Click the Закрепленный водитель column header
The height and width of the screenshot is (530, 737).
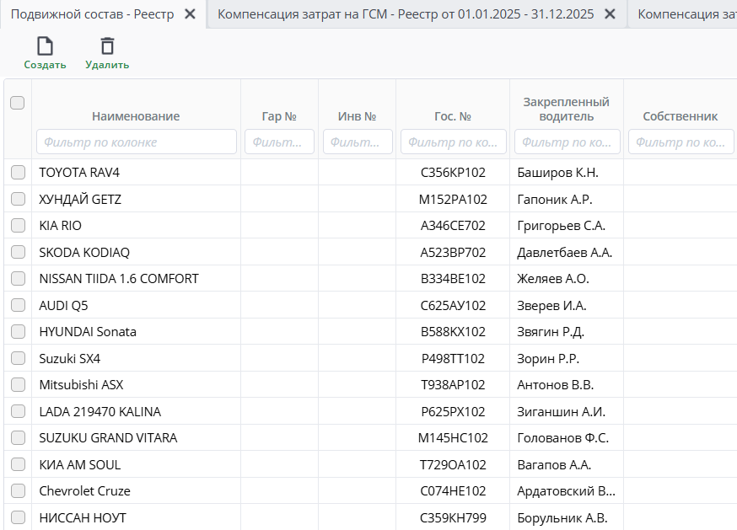[x=566, y=110]
